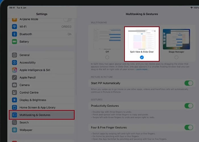The image size is (199, 142).
Task: Open the Control Centre icon
Action: click(x=14, y=92)
